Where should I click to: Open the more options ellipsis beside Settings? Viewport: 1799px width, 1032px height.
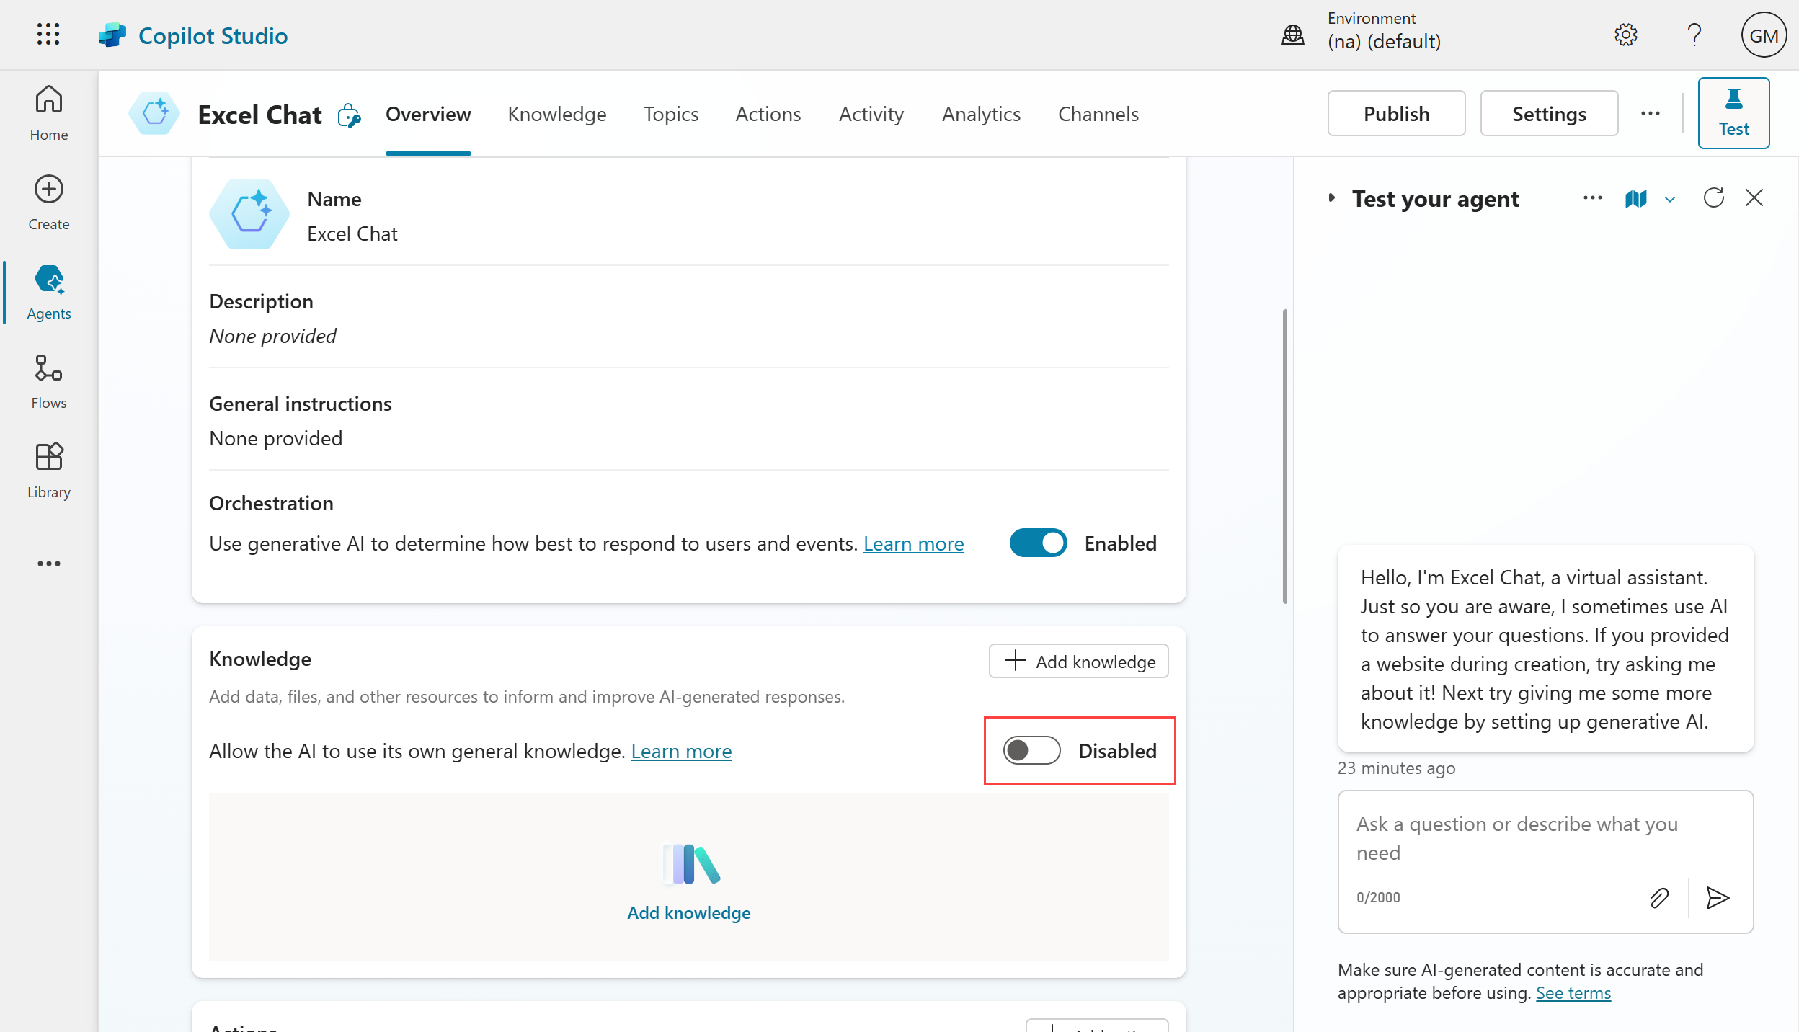(x=1650, y=113)
